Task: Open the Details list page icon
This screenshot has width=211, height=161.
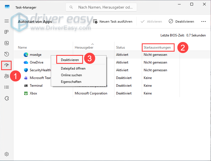Action: pyautogui.click(x=7, y=87)
